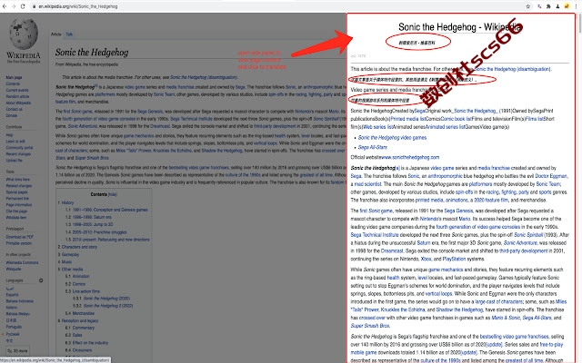Jump to Crossovers subsection in Contents
This screenshot has width=582, height=363.
click(x=82, y=350)
